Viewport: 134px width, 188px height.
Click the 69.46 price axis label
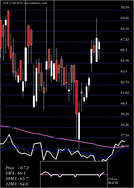pyautogui.click(x=125, y=18)
